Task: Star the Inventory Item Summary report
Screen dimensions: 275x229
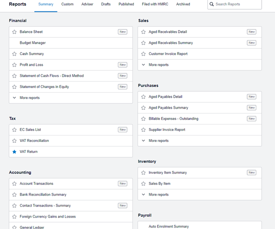Action: 143,172
